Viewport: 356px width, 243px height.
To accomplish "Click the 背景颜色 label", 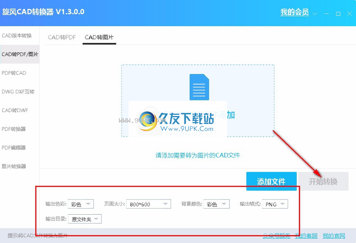I will 192,204.
